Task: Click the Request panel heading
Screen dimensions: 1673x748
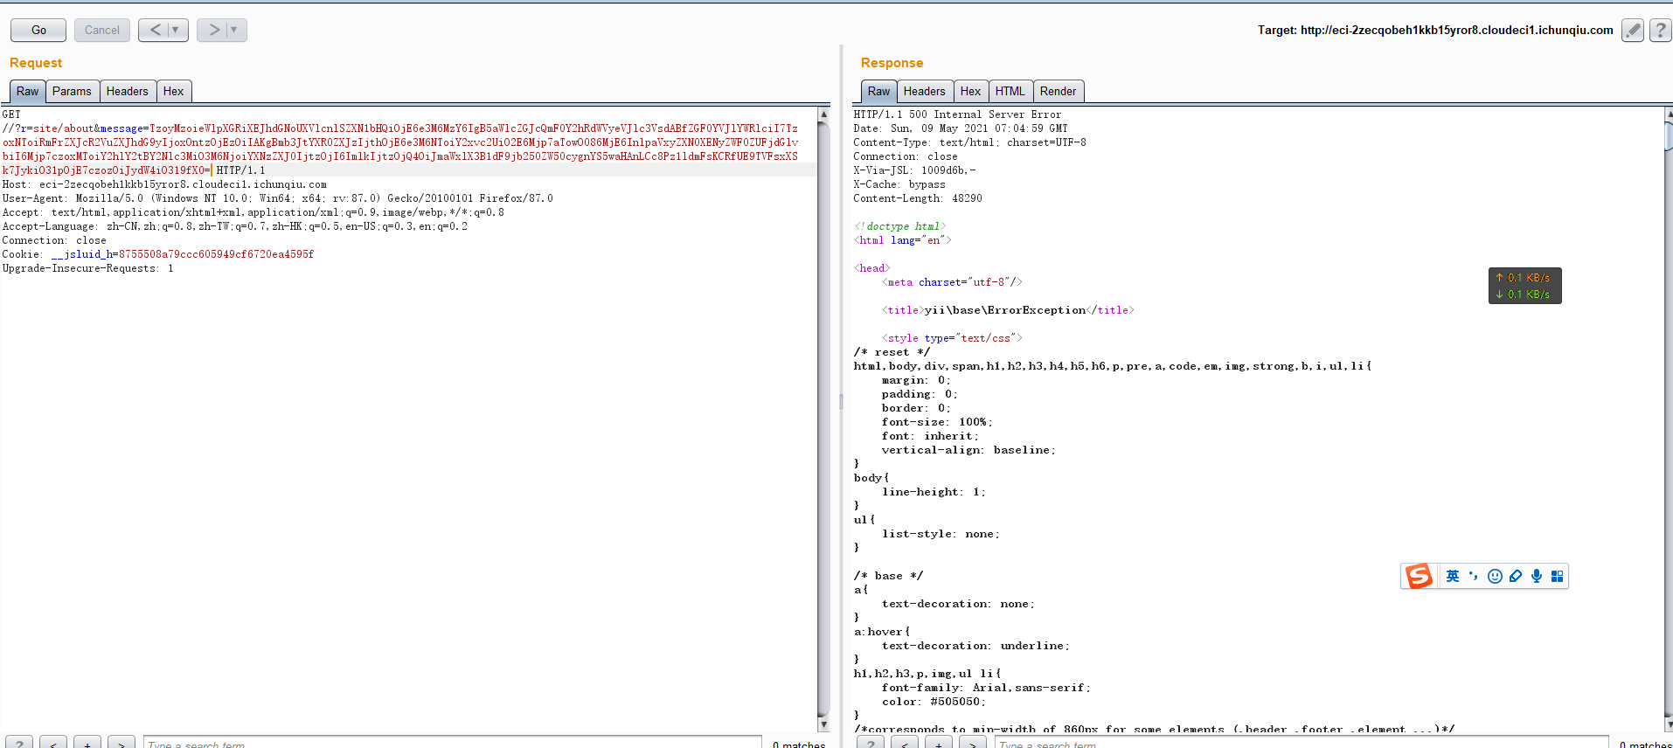Action: pos(36,63)
